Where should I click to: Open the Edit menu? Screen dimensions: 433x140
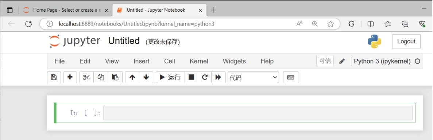coord(85,61)
